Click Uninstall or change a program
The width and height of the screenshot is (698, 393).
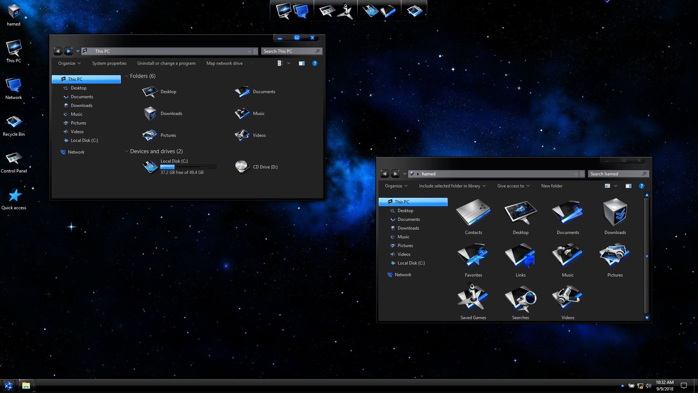[x=166, y=63]
